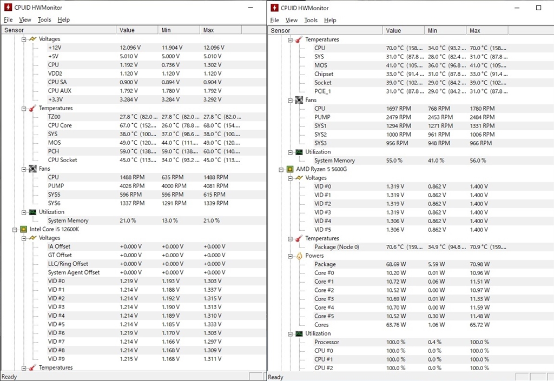
Task: Click the Utilization icon above the 55.0 % System Memory row
Action: tap(299, 152)
